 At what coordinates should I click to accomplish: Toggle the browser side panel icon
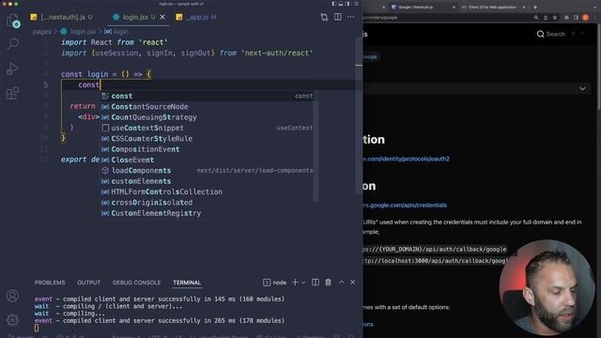pyautogui.click(x=576, y=18)
